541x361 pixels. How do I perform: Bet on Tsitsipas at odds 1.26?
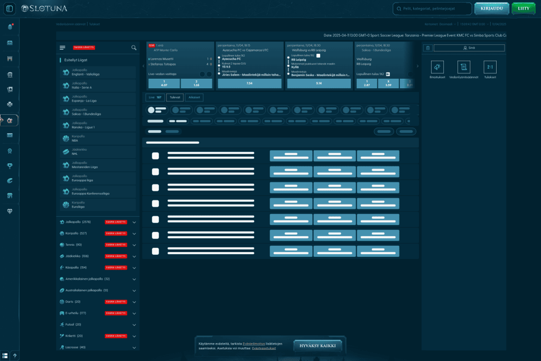tap(197, 83)
